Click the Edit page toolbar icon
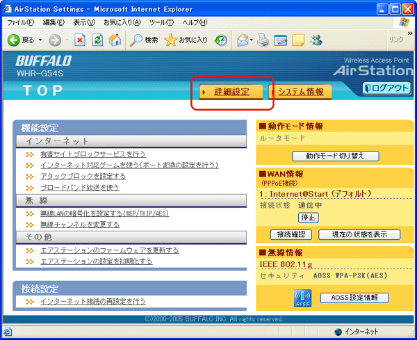The width and height of the screenshot is (417, 340). 281,40
